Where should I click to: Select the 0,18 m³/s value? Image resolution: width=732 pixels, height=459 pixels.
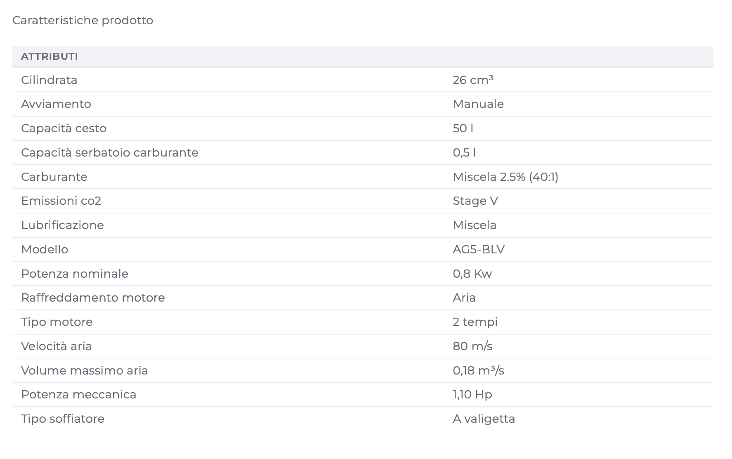click(478, 370)
